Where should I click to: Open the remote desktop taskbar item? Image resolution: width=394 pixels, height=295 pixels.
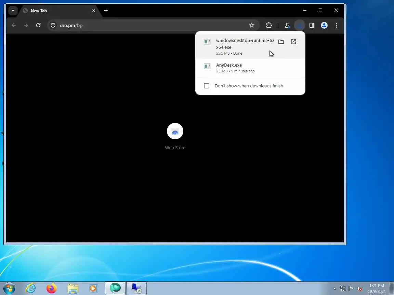click(136, 288)
